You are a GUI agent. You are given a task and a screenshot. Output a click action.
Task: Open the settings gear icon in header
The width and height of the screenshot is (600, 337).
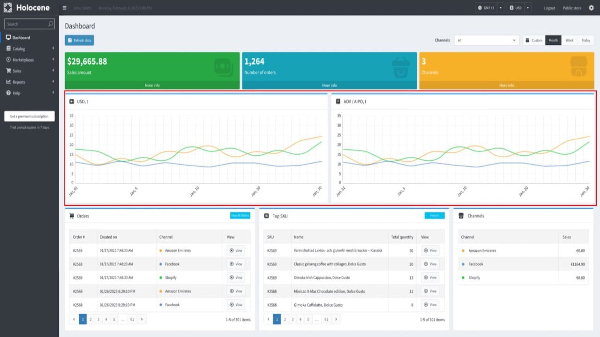591,8
